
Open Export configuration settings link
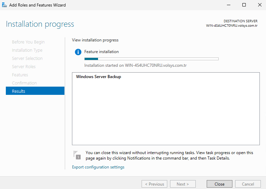(98, 167)
